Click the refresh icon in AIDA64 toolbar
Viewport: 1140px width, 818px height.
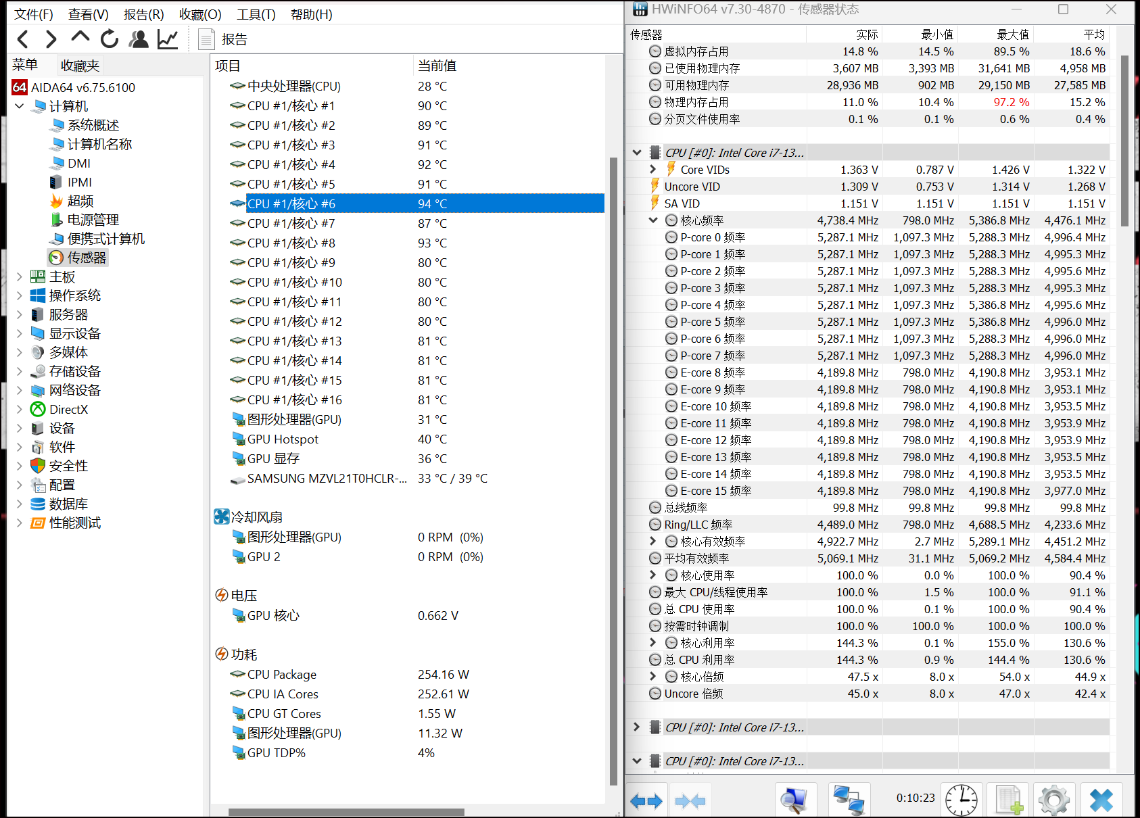pos(109,39)
